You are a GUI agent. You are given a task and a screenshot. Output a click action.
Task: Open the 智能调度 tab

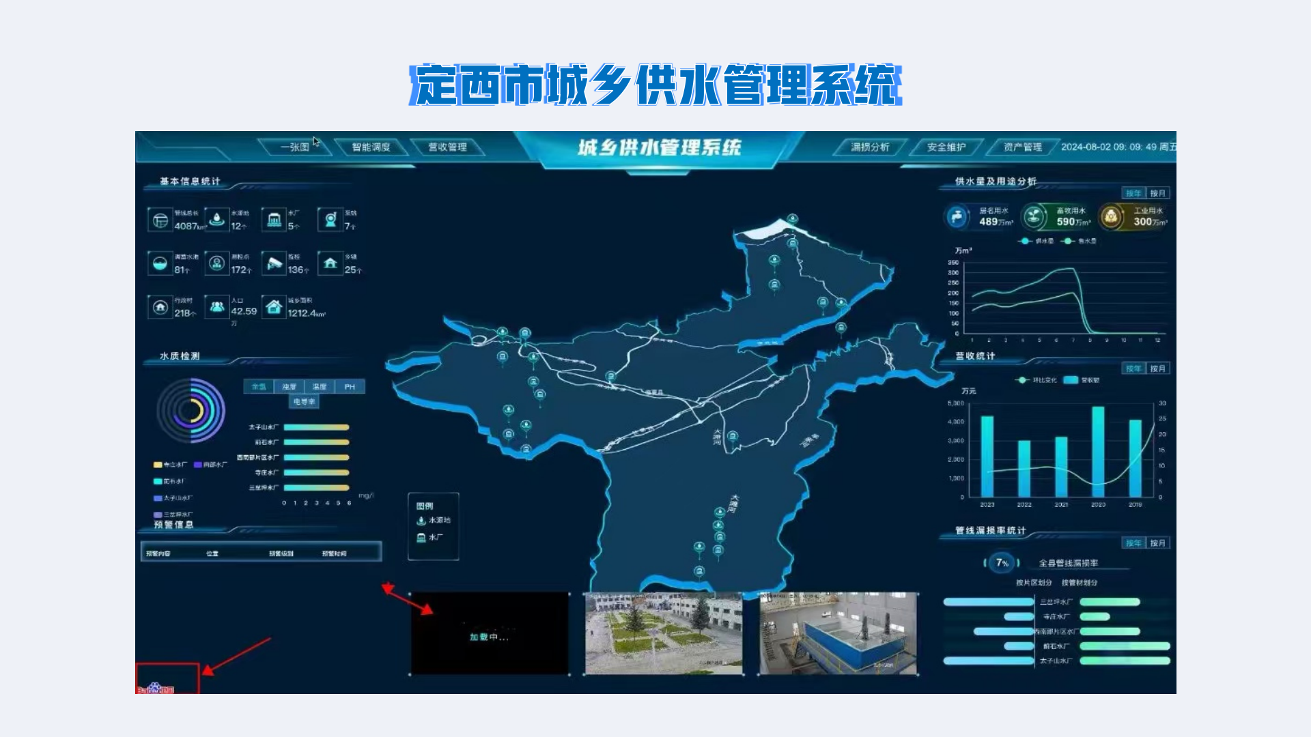[x=371, y=147]
